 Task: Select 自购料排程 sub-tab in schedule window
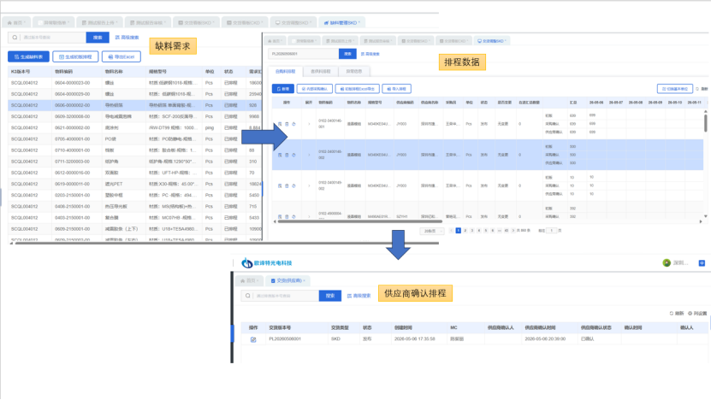point(285,72)
